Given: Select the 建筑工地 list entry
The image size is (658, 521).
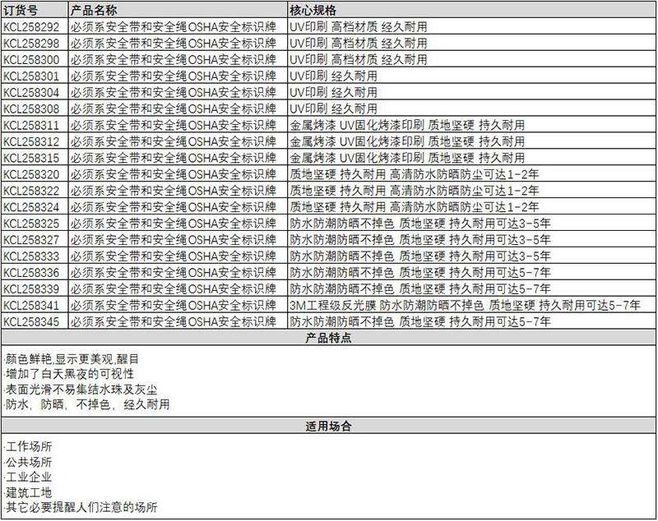Looking at the screenshot, I should pyautogui.click(x=29, y=492).
